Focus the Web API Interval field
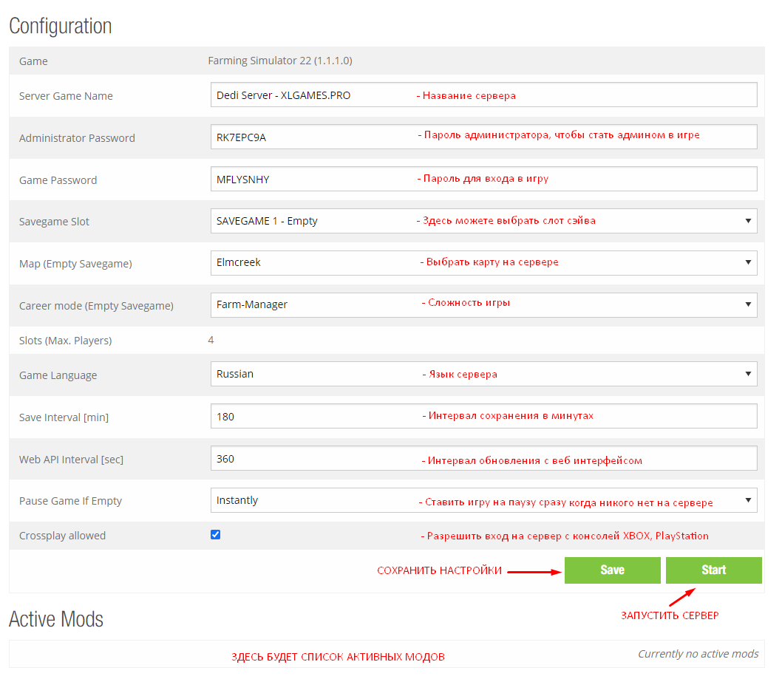 tap(483, 459)
